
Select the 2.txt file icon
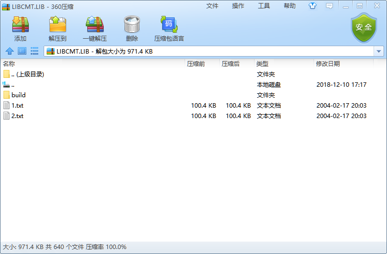6,116
